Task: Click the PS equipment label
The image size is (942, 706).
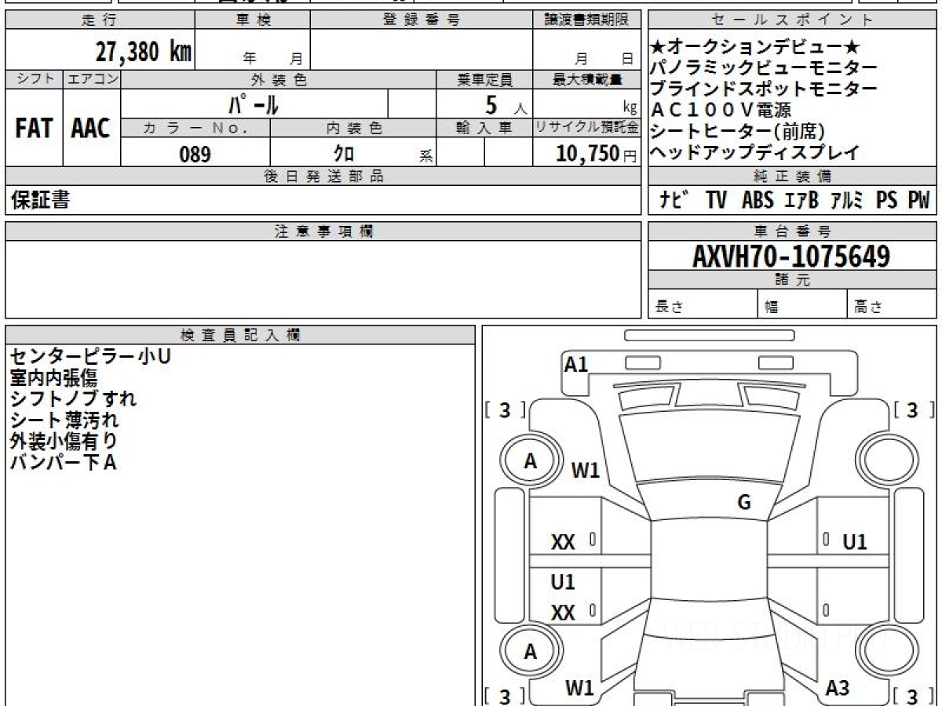Action: pos(887,201)
